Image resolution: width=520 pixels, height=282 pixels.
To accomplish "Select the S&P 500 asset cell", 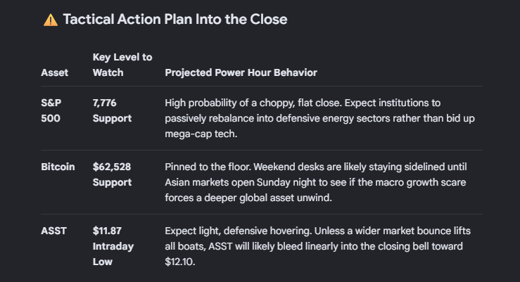I will [x=51, y=110].
